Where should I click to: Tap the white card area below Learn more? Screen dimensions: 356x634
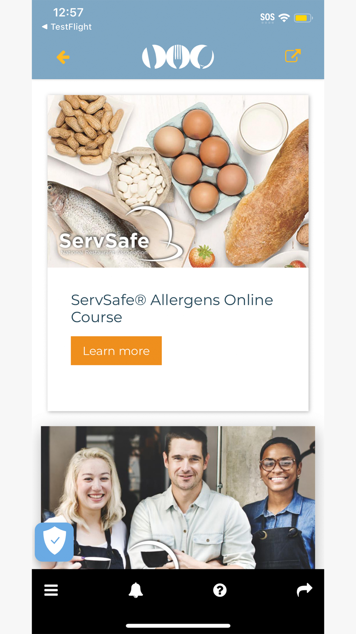click(x=178, y=388)
